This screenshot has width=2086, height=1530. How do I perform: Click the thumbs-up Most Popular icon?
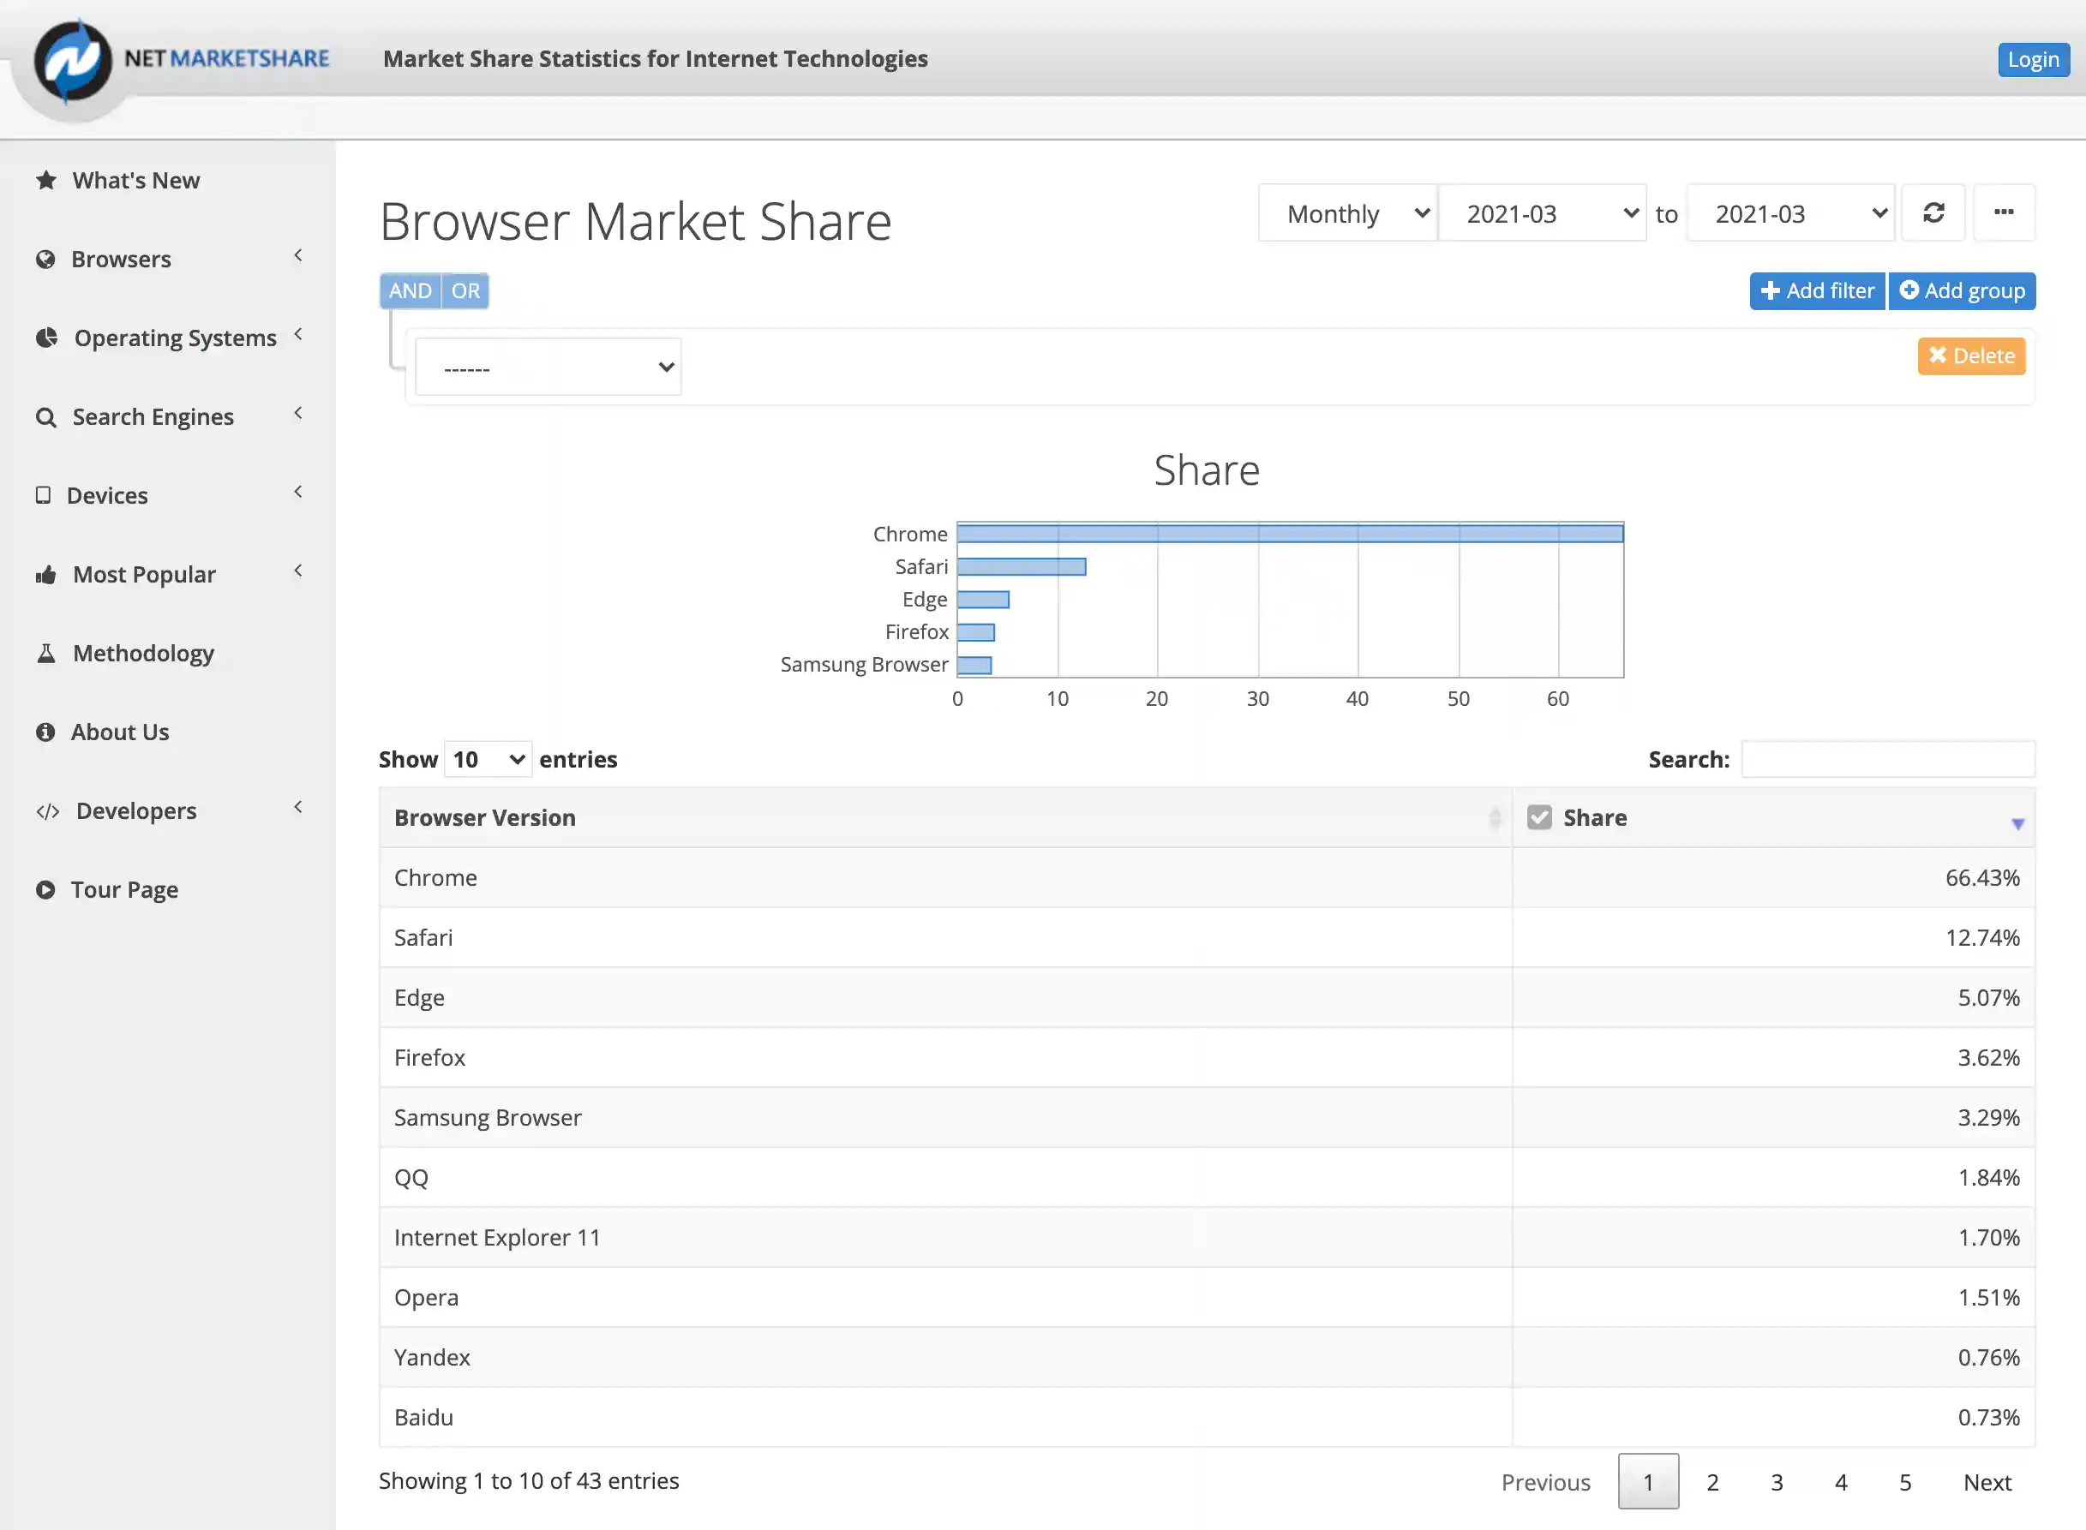pyautogui.click(x=46, y=575)
